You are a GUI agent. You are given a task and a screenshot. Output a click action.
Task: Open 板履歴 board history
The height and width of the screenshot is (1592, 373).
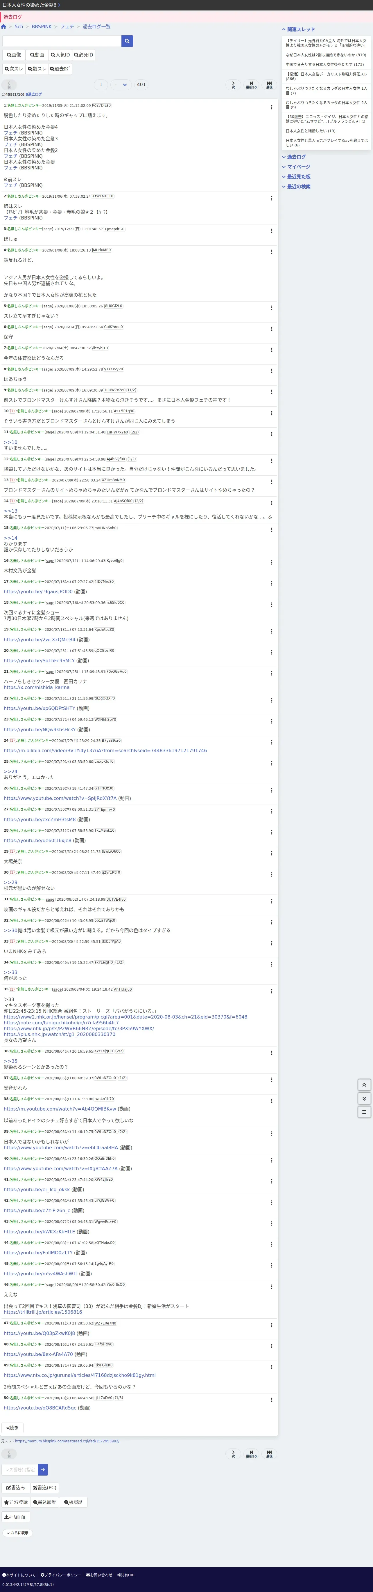point(74,1502)
